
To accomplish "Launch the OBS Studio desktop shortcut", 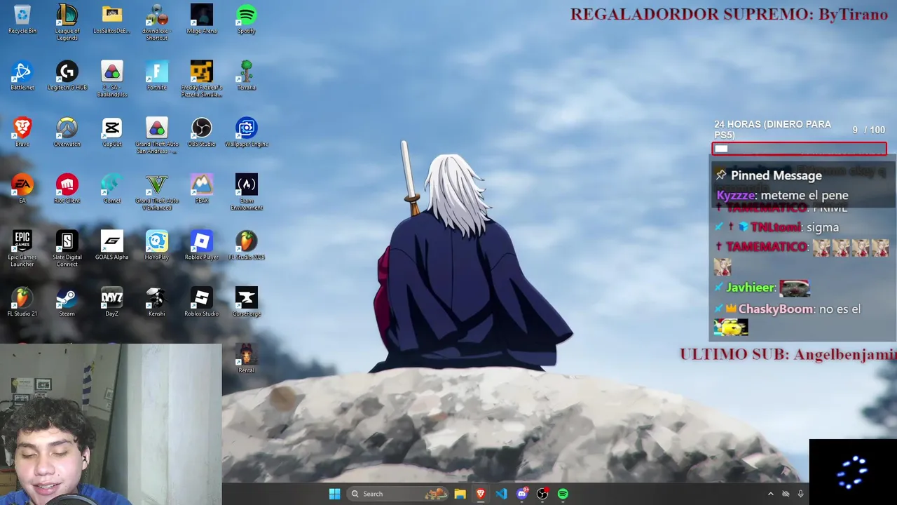I will (x=202, y=133).
